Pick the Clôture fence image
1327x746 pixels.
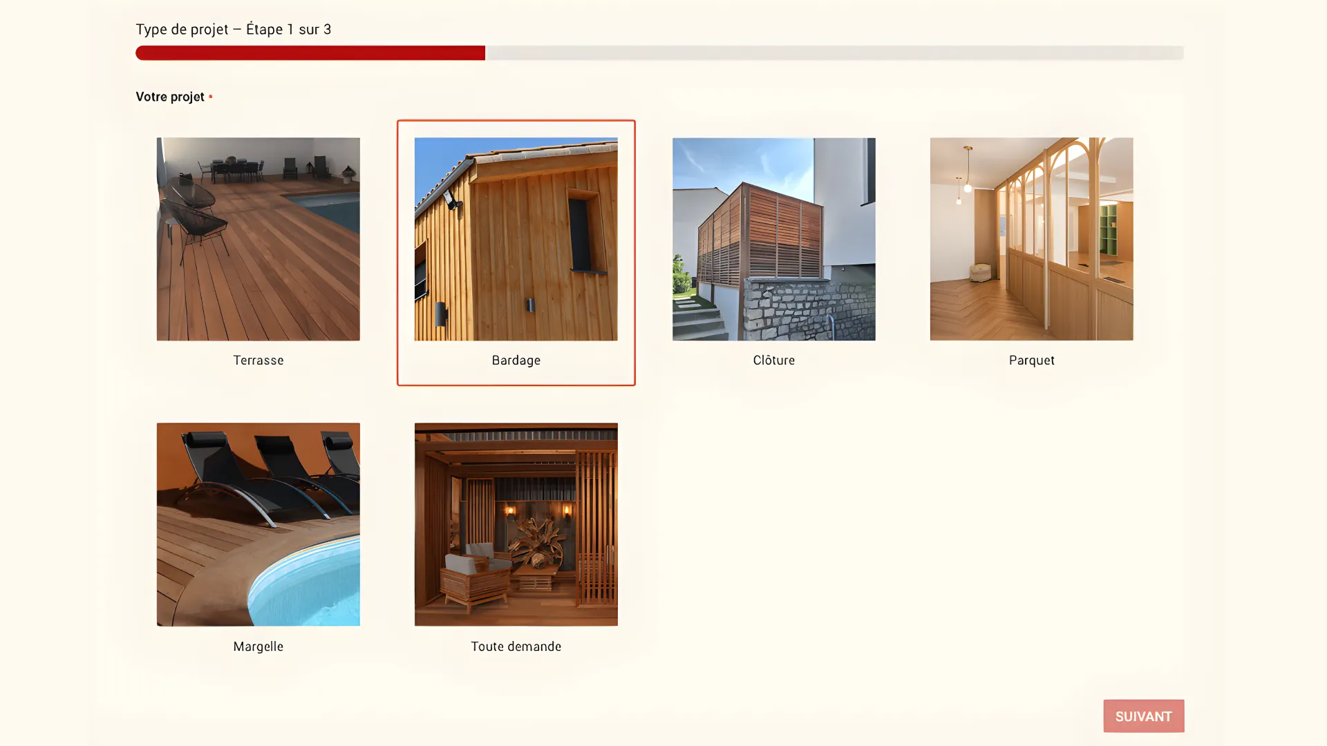point(773,238)
